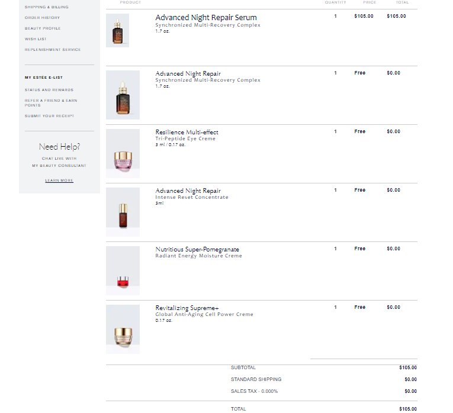
Task: Go to Order History
Action: click(x=42, y=18)
